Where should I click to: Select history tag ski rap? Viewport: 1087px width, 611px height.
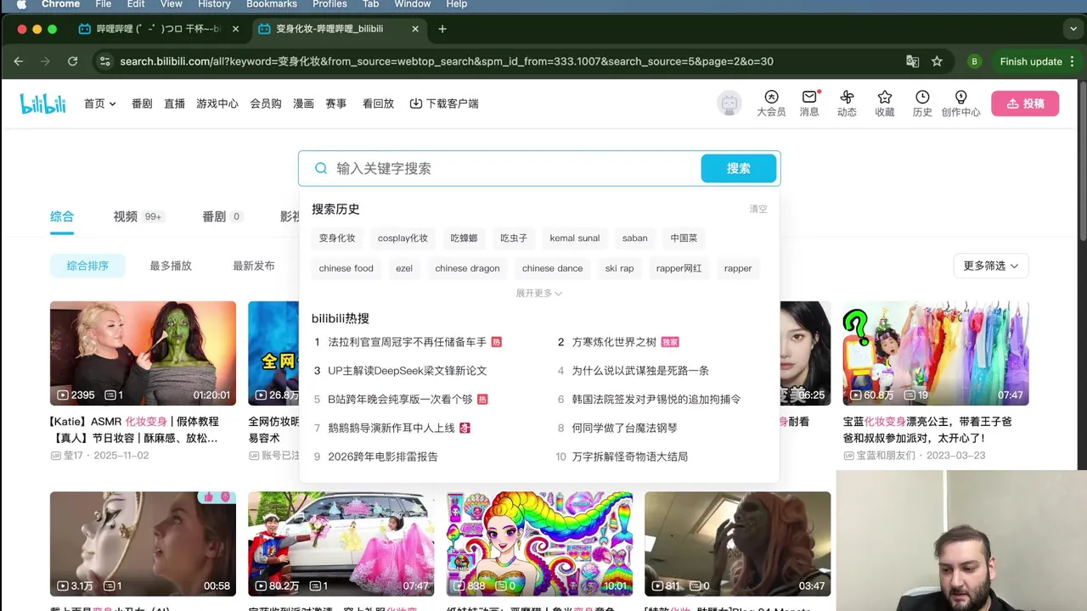619,268
